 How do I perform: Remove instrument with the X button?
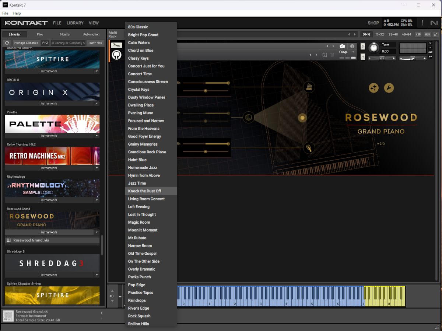(x=431, y=43)
